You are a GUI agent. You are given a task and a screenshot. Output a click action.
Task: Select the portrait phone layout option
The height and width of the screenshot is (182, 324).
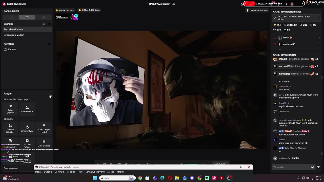coord(11,17)
